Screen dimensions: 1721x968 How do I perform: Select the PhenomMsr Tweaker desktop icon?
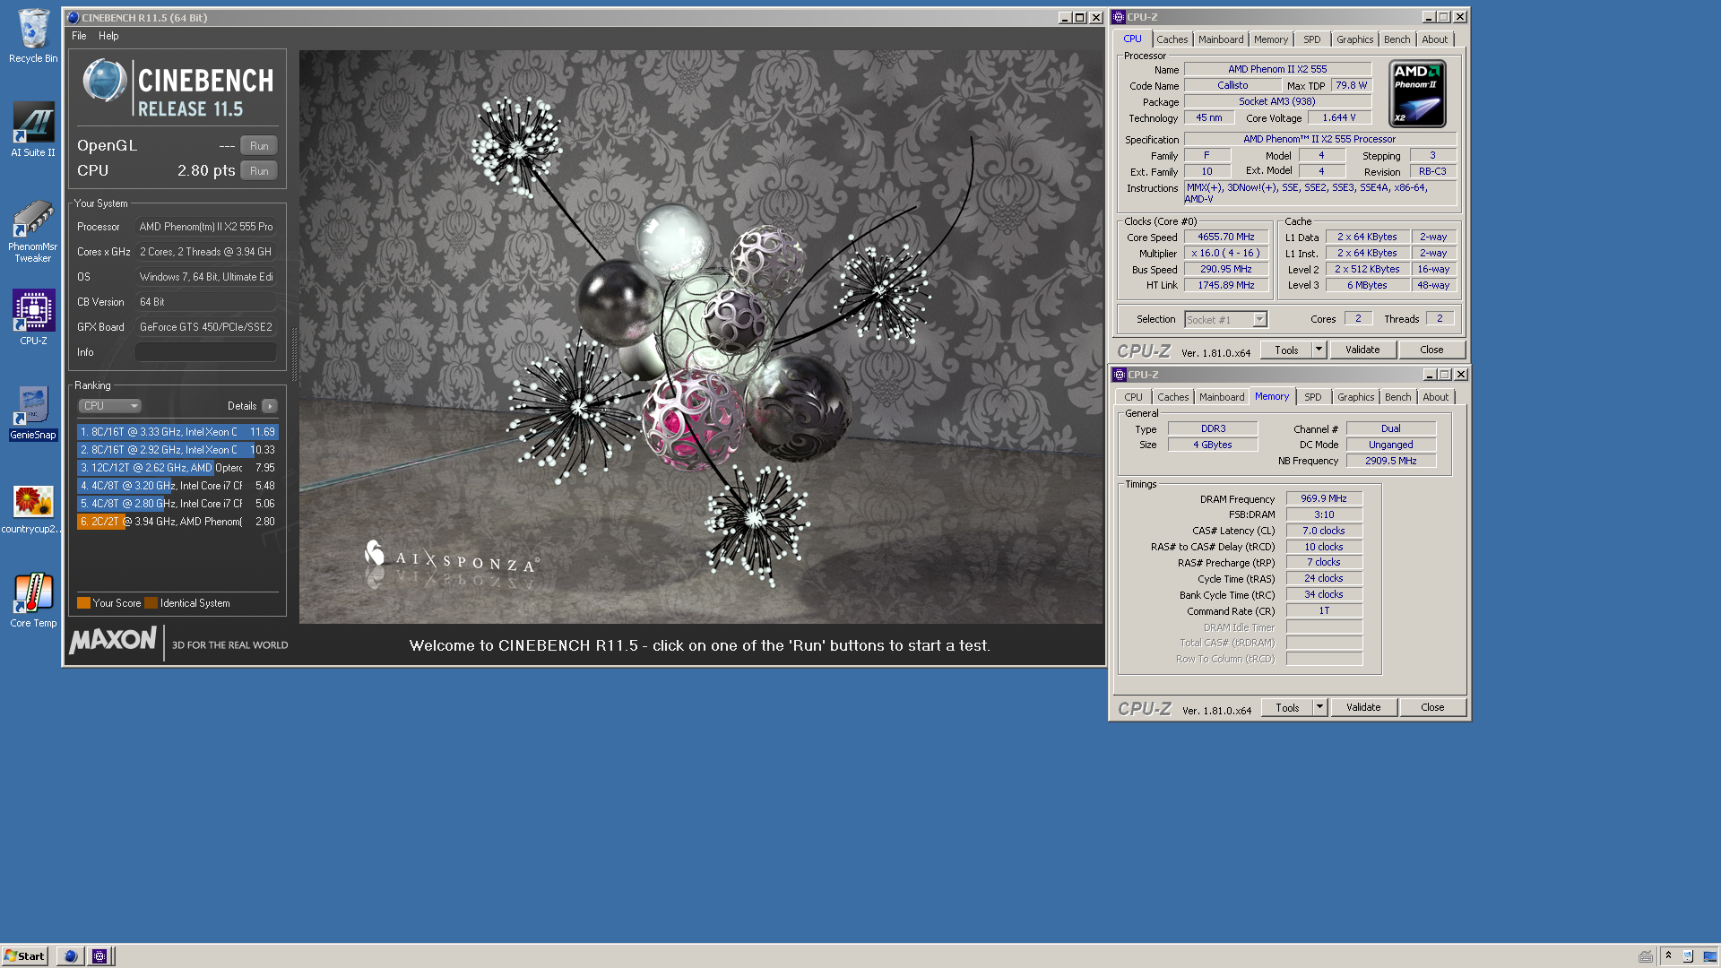coord(33,231)
